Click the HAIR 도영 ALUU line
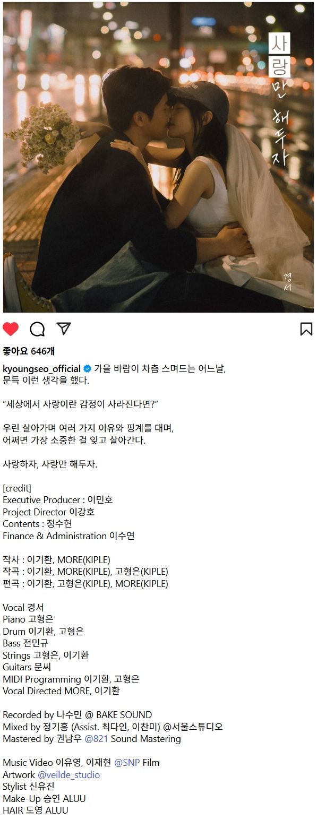The height and width of the screenshot is (820, 317). point(36,810)
